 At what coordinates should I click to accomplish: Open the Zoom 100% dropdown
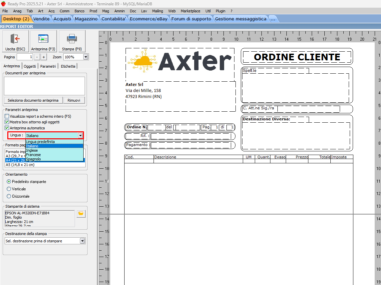86,57
